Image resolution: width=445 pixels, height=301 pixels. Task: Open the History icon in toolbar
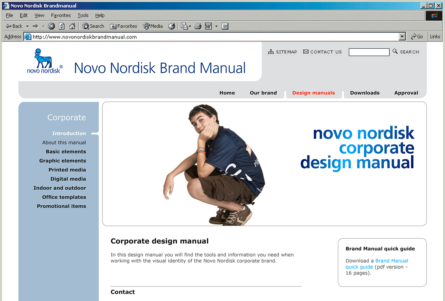[x=171, y=26]
